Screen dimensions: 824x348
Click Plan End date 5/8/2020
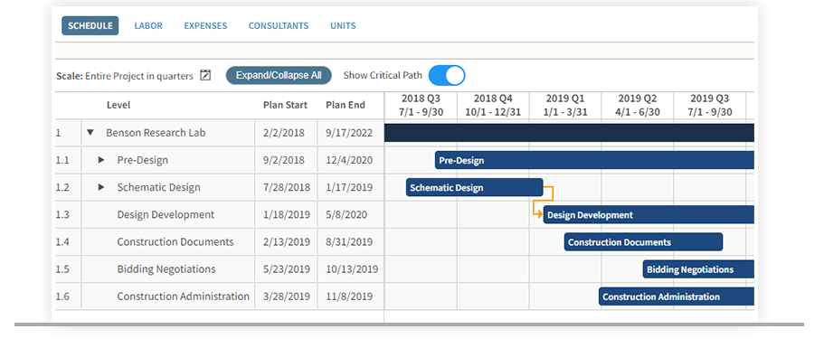346,215
